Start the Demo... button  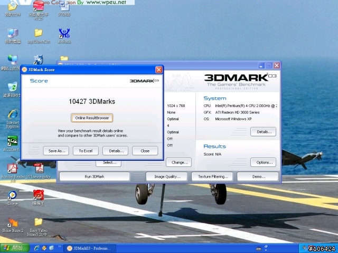258,177
